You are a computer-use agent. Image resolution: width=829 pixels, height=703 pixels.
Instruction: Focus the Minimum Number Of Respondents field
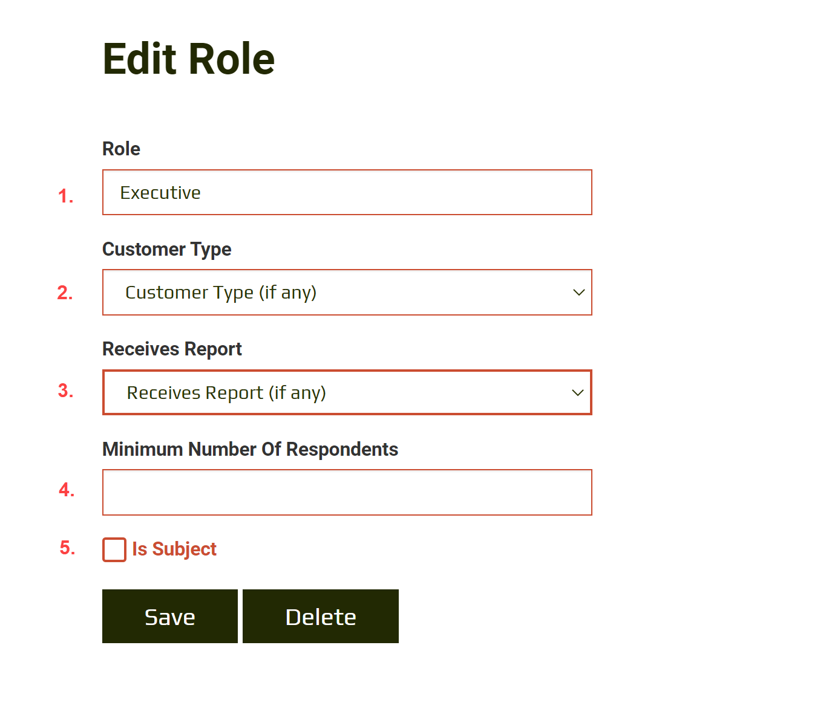click(347, 492)
